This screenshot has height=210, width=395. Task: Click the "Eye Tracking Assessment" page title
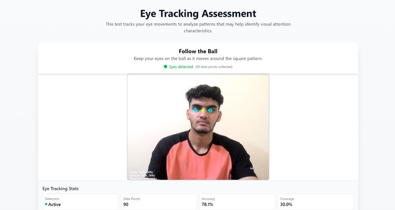point(198,13)
